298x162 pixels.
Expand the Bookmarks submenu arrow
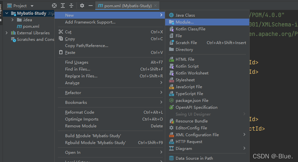tap(161, 102)
